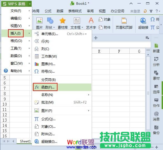163x150 pixels.
Task: Expand the Picture (图片(P)) submenu
Action: 62,110
